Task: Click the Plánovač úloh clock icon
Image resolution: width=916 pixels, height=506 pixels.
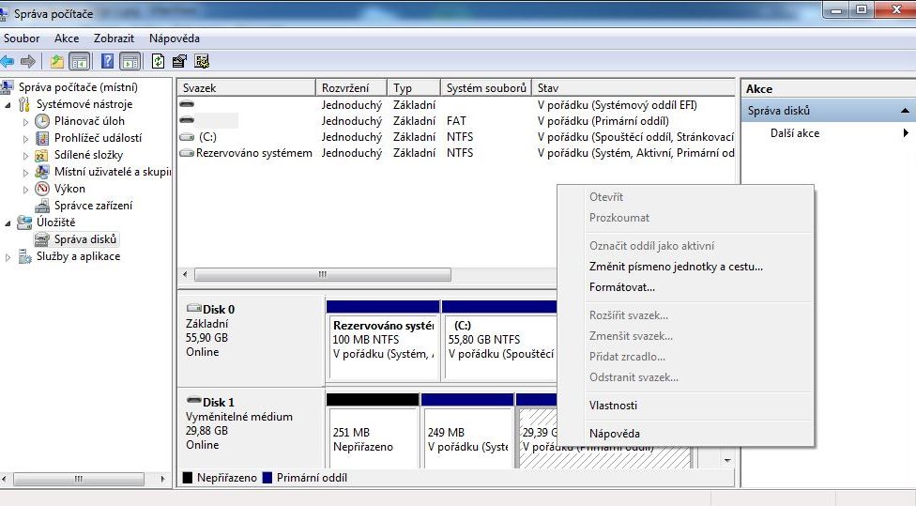Action: click(42, 121)
